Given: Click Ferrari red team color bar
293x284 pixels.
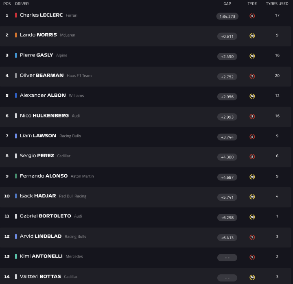Looking at the screenshot, I should point(16,15).
